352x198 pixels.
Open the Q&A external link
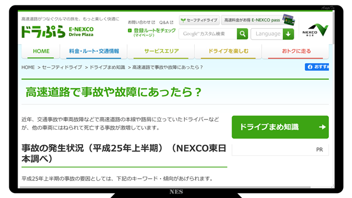click(166, 23)
